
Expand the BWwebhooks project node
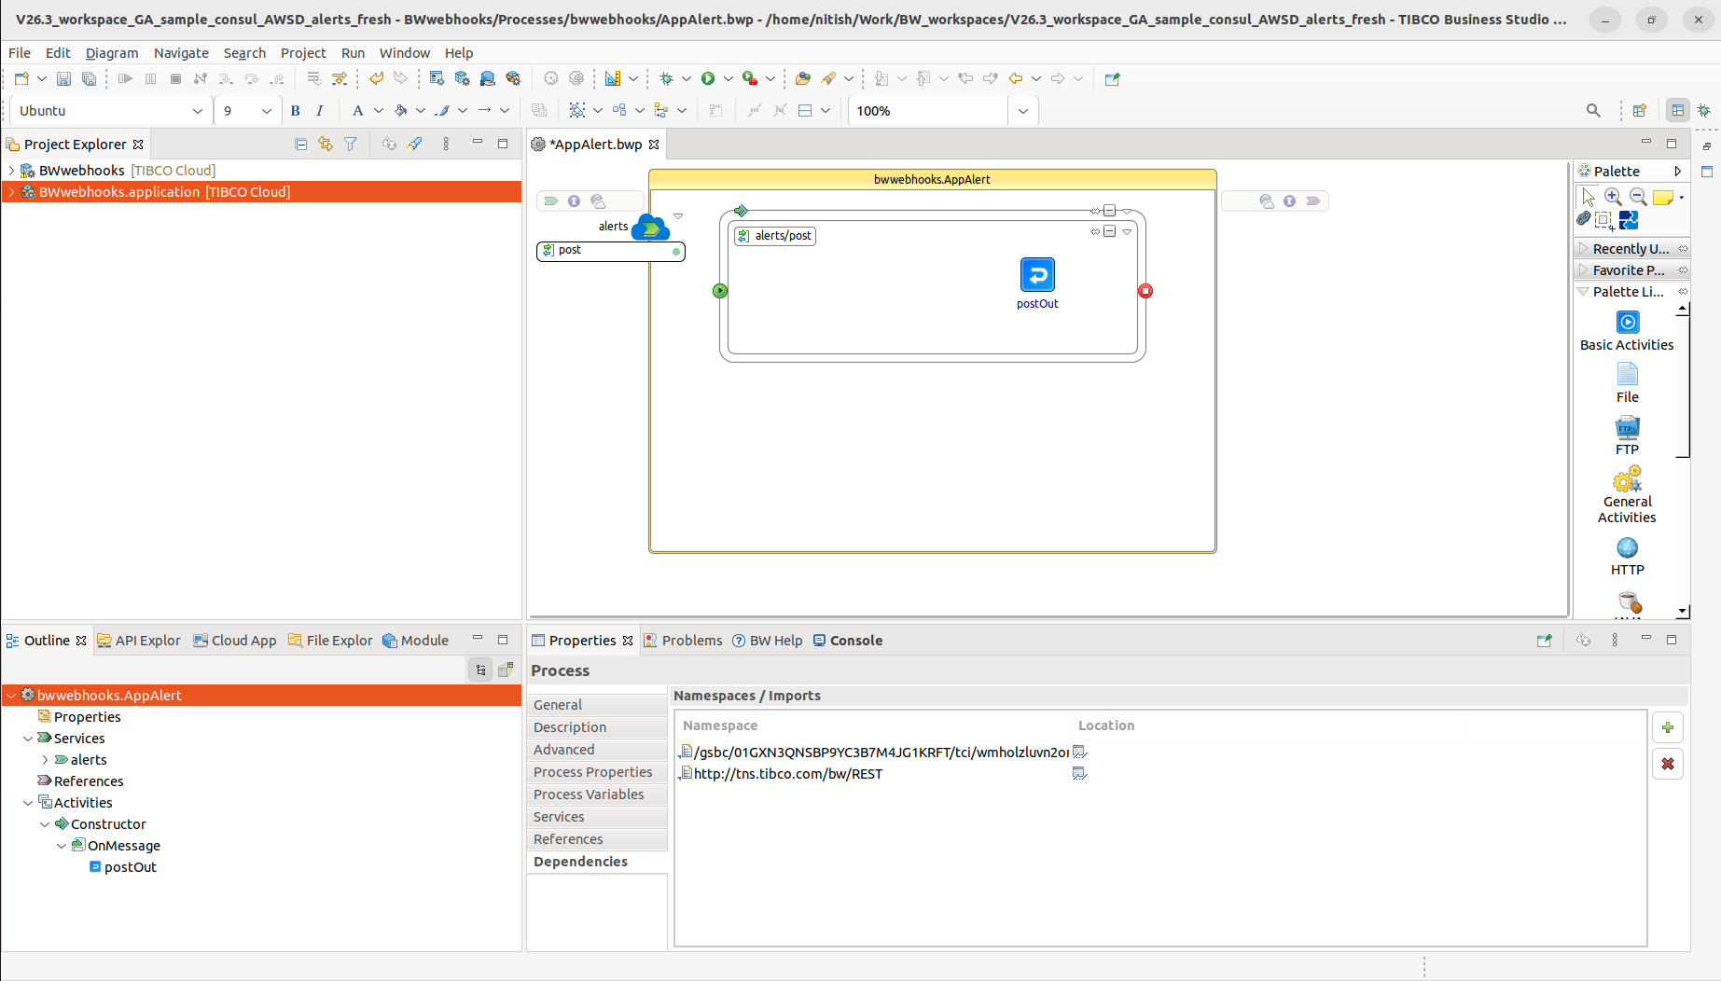pos(11,171)
